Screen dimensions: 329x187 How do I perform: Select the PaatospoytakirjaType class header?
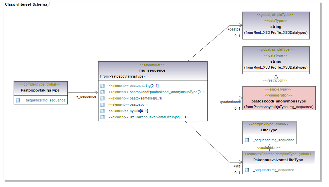click(x=40, y=90)
